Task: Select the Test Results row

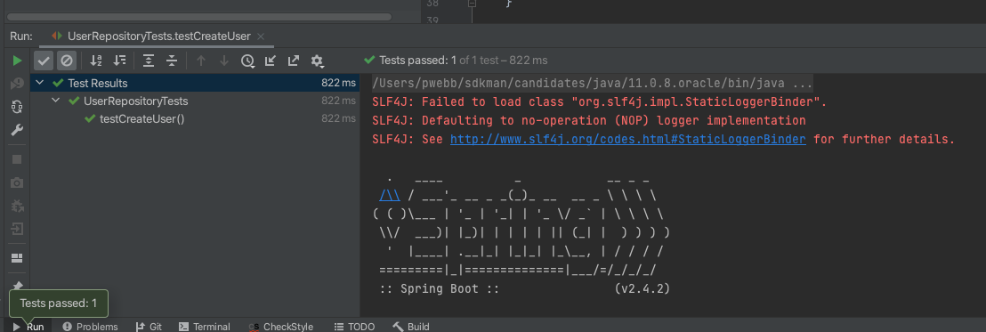Action: click(x=195, y=83)
